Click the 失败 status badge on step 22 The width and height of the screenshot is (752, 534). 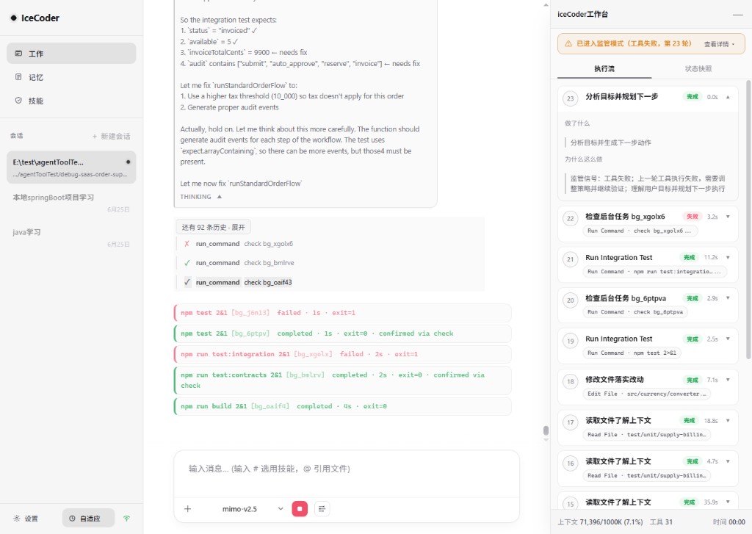[692, 217]
